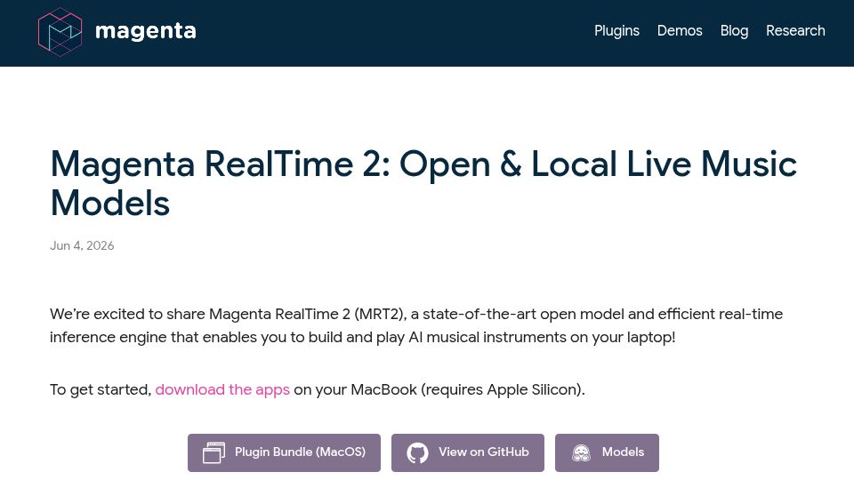
Task: Click the Magenta hexagon logo icon
Action: tap(60, 32)
